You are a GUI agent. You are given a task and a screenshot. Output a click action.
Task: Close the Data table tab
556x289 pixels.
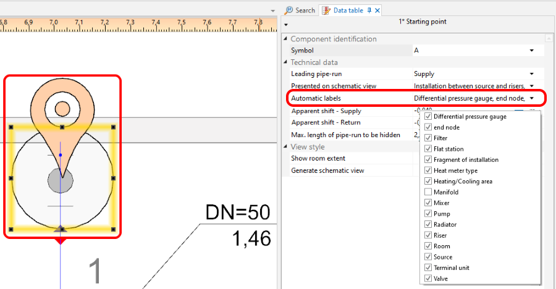377,10
